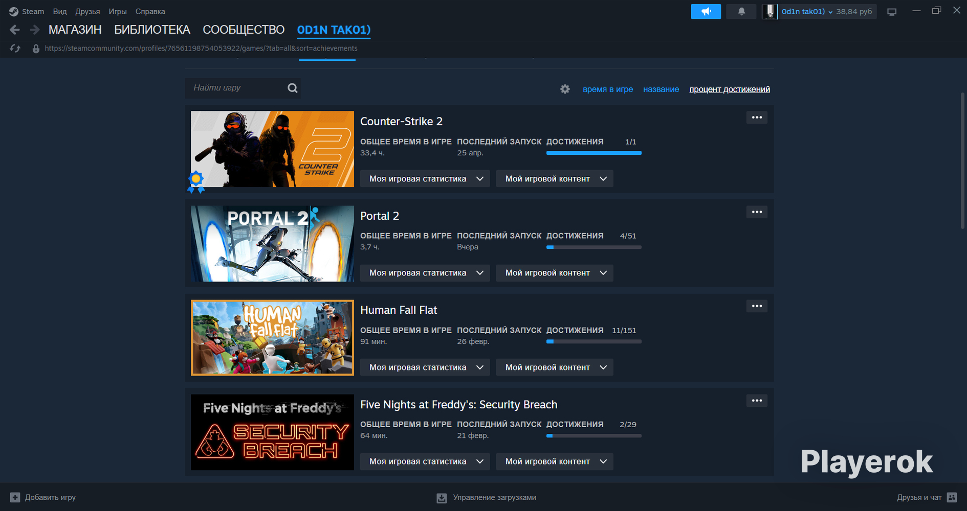
Task: Click the padlock icon next to the URL
Action: (x=36, y=49)
